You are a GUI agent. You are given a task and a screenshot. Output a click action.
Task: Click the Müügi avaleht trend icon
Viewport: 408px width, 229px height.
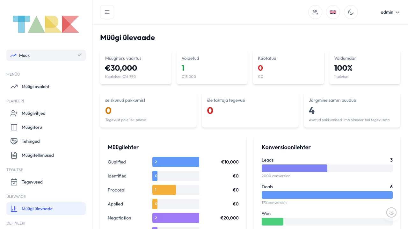point(14,87)
